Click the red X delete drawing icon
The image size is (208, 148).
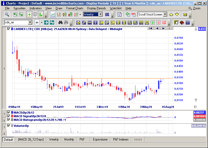(x=164, y=23)
